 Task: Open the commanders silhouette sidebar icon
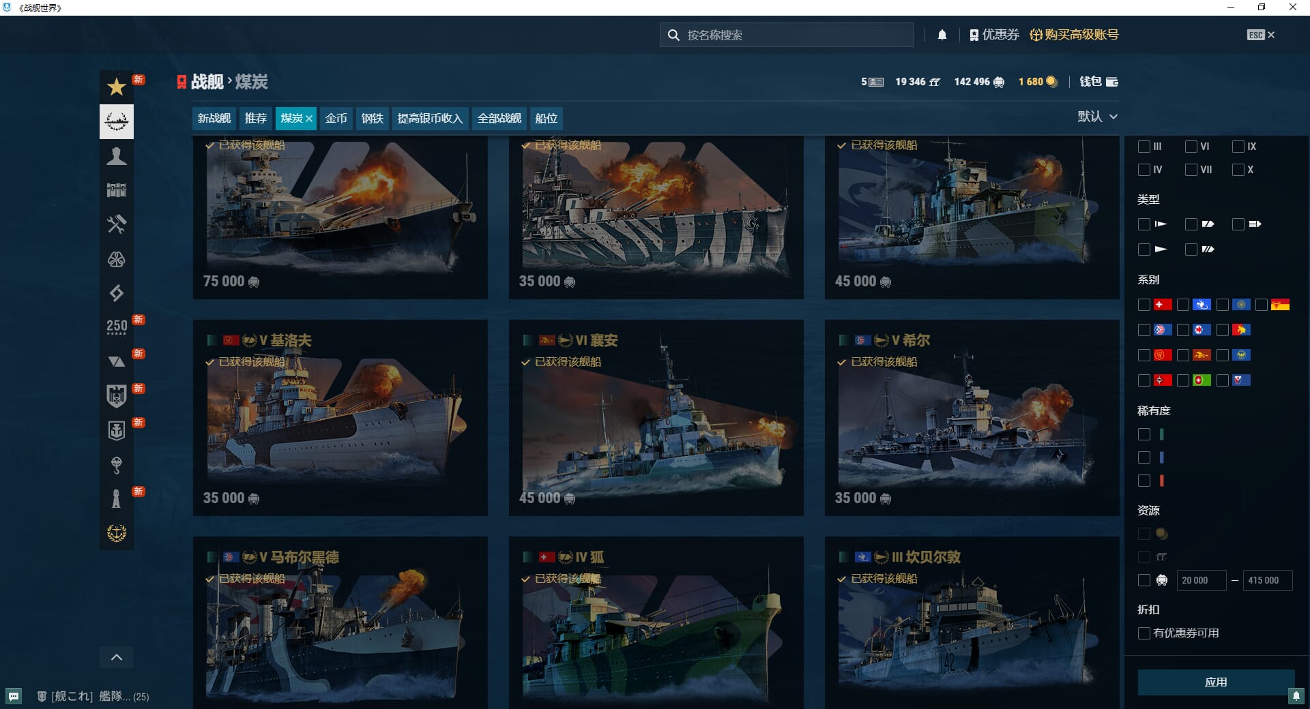click(x=117, y=156)
